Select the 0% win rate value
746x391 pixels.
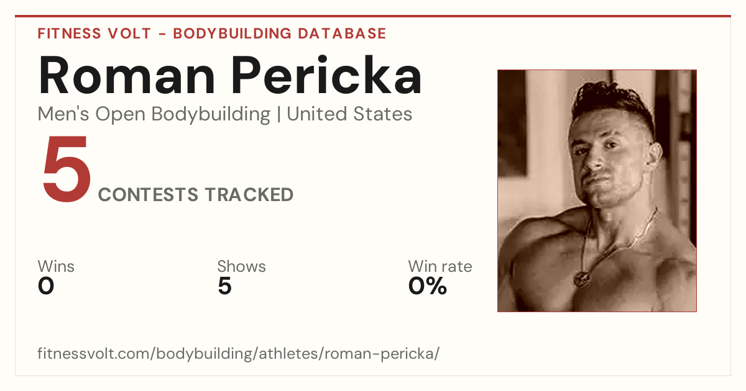428,286
